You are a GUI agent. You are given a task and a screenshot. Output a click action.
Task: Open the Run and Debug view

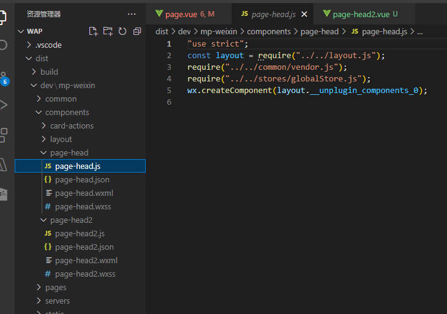(4, 105)
